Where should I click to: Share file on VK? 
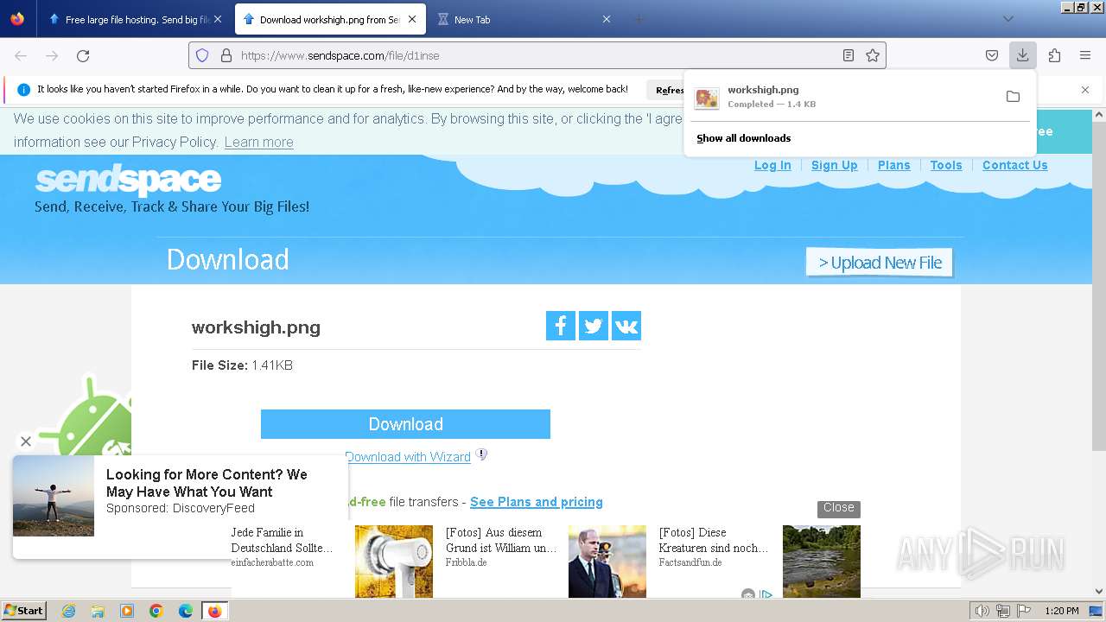[626, 326]
